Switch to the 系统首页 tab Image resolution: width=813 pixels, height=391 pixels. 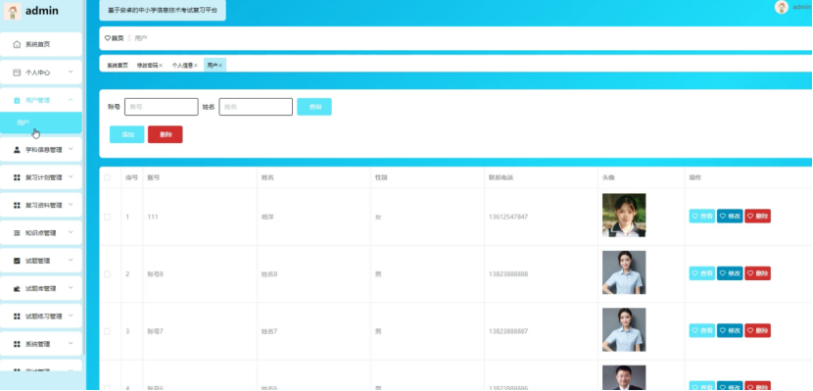click(118, 66)
